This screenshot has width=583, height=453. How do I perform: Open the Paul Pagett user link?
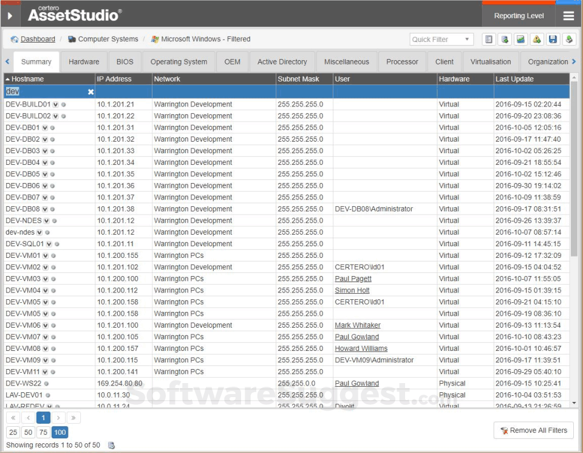(353, 278)
